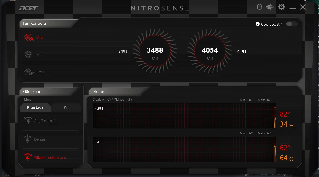
Task: Open the mouse settings icon in the title bar
Action: tap(259, 7)
